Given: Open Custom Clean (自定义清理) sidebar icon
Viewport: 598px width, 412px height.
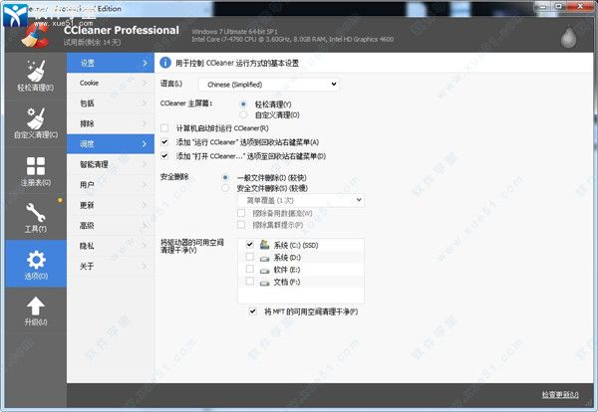Looking at the screenshot, I should pyautogui.click(x=36, y=118).
